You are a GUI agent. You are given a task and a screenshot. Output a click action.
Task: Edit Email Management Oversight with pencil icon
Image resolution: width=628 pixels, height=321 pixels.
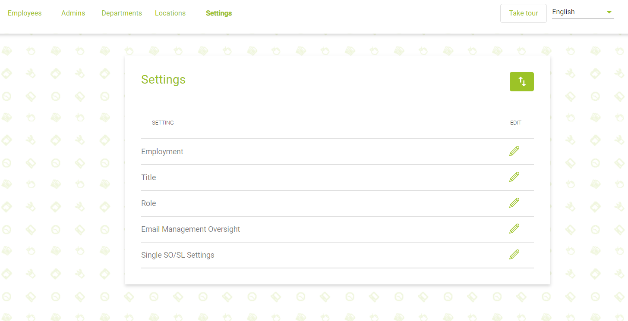514,229
